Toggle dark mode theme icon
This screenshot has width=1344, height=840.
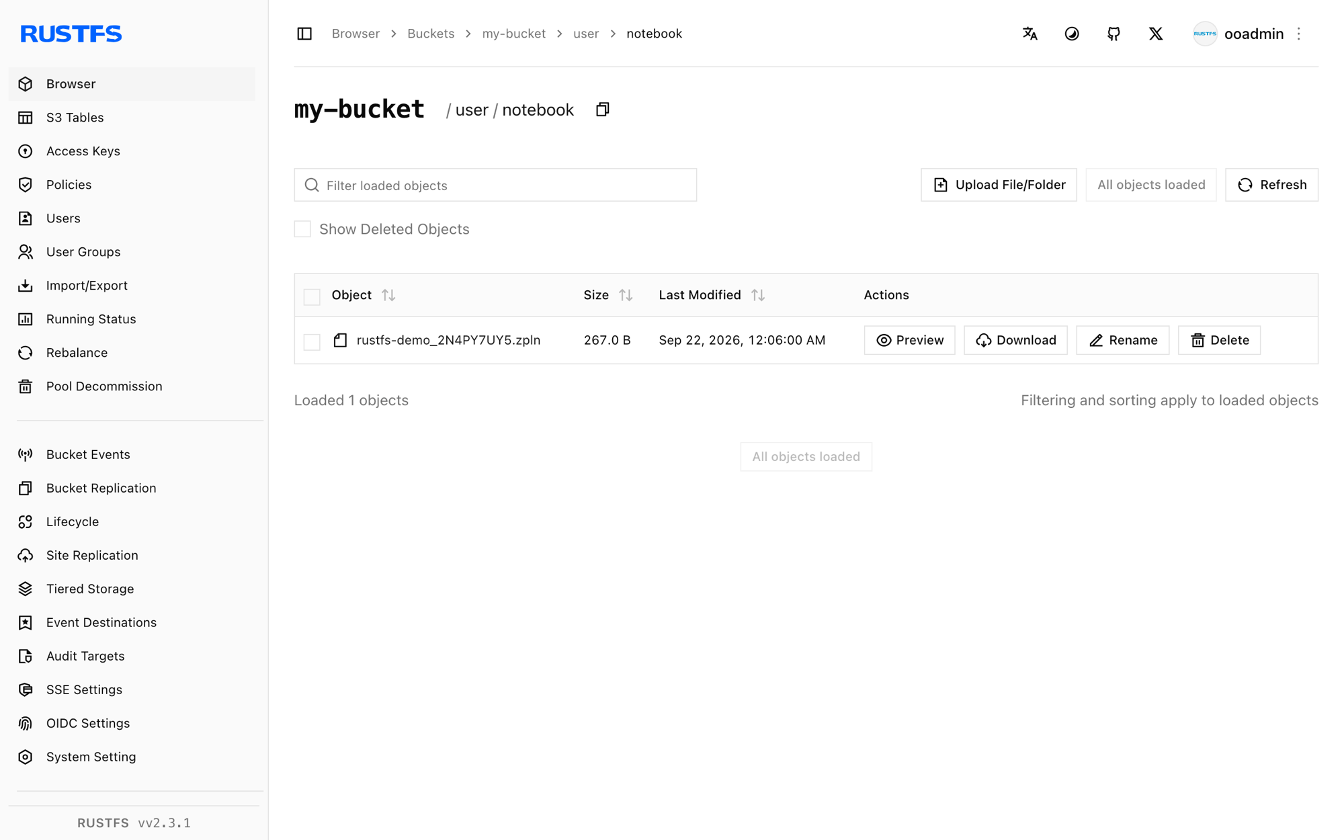pyautogui.click(x=1072, y=34)
